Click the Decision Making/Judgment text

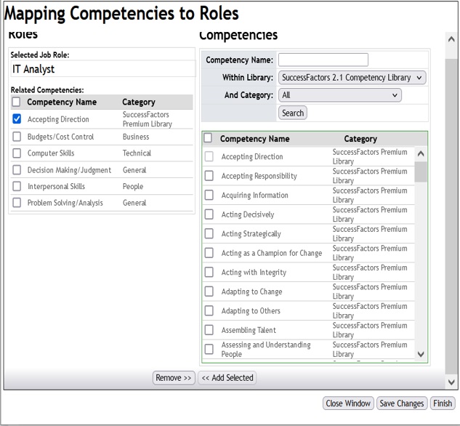[69, 170]
